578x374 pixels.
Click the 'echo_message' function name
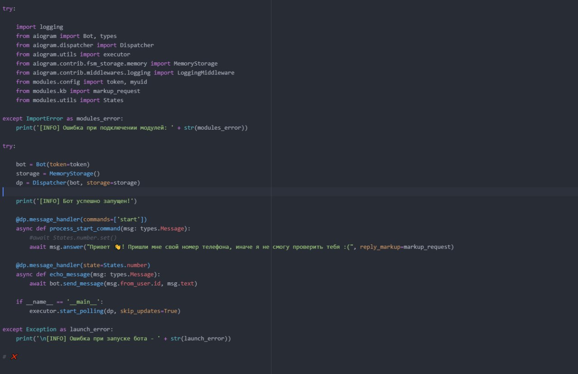coord(70,274)
